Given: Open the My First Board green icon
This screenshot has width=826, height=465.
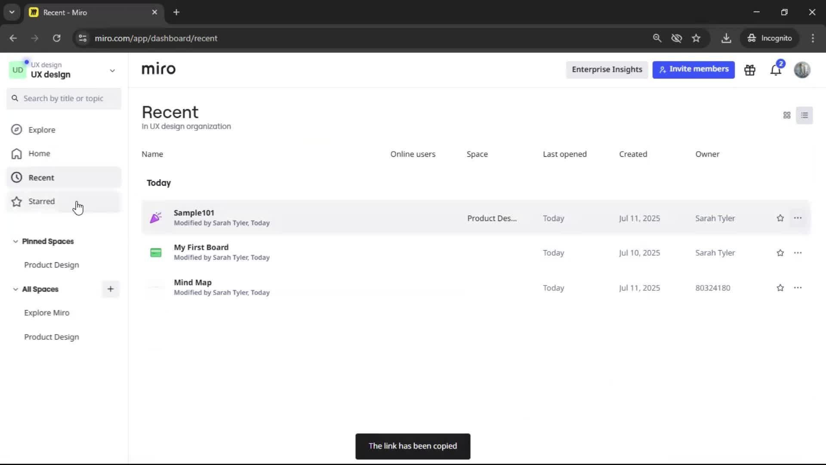Looking at the screenshot, I should pos(156,253).
